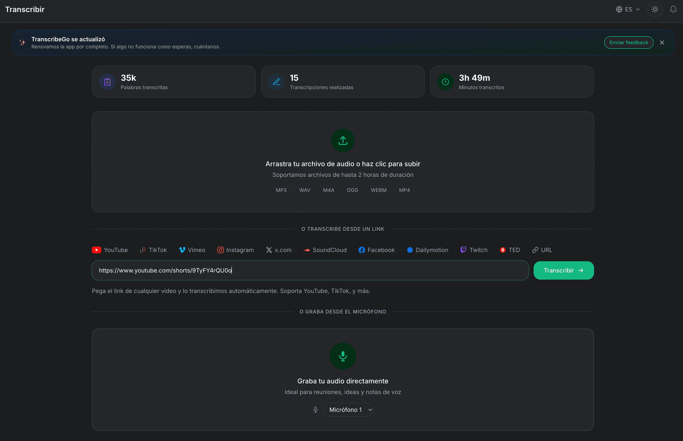Screen dimensions: 683x441
Task: Click the generic URL link icon
Action: pos(534,250)
